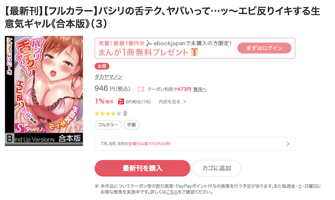Click the PayPay logo icon

(121, 102)
